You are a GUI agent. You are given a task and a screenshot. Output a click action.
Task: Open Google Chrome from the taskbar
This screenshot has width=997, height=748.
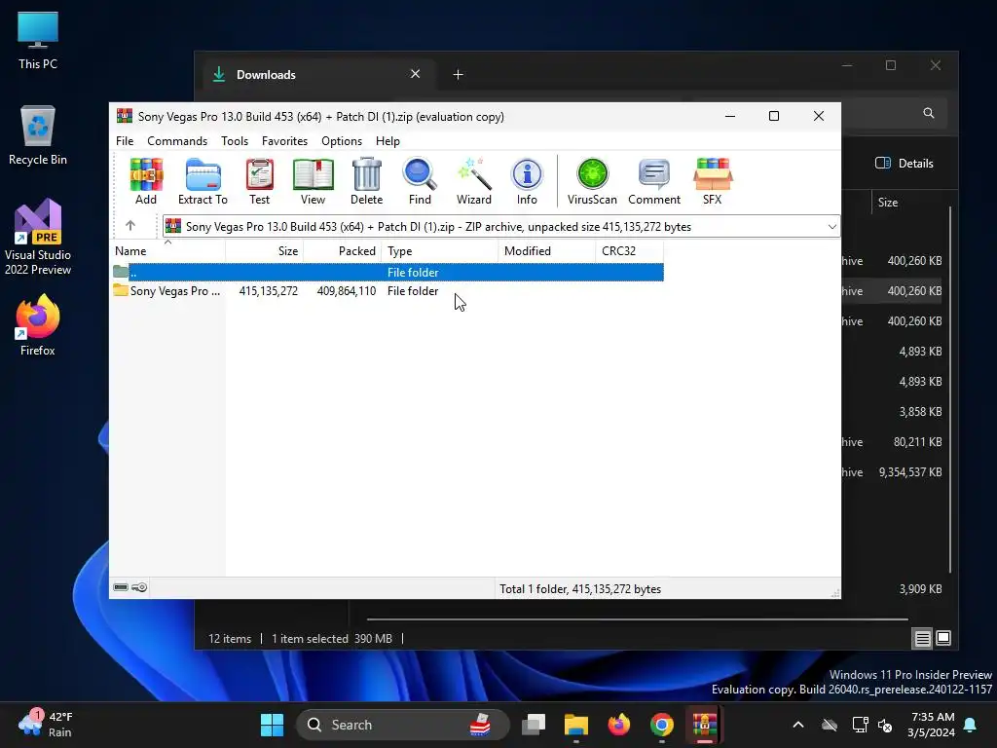pyautogui.click(x=662, y=725)
